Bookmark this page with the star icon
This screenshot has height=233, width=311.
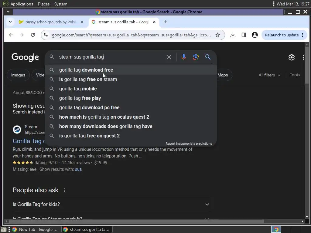pyautogui.click(x=218, y=35)
